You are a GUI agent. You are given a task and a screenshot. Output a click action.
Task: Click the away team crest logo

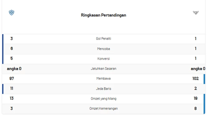tap(195, 12)
